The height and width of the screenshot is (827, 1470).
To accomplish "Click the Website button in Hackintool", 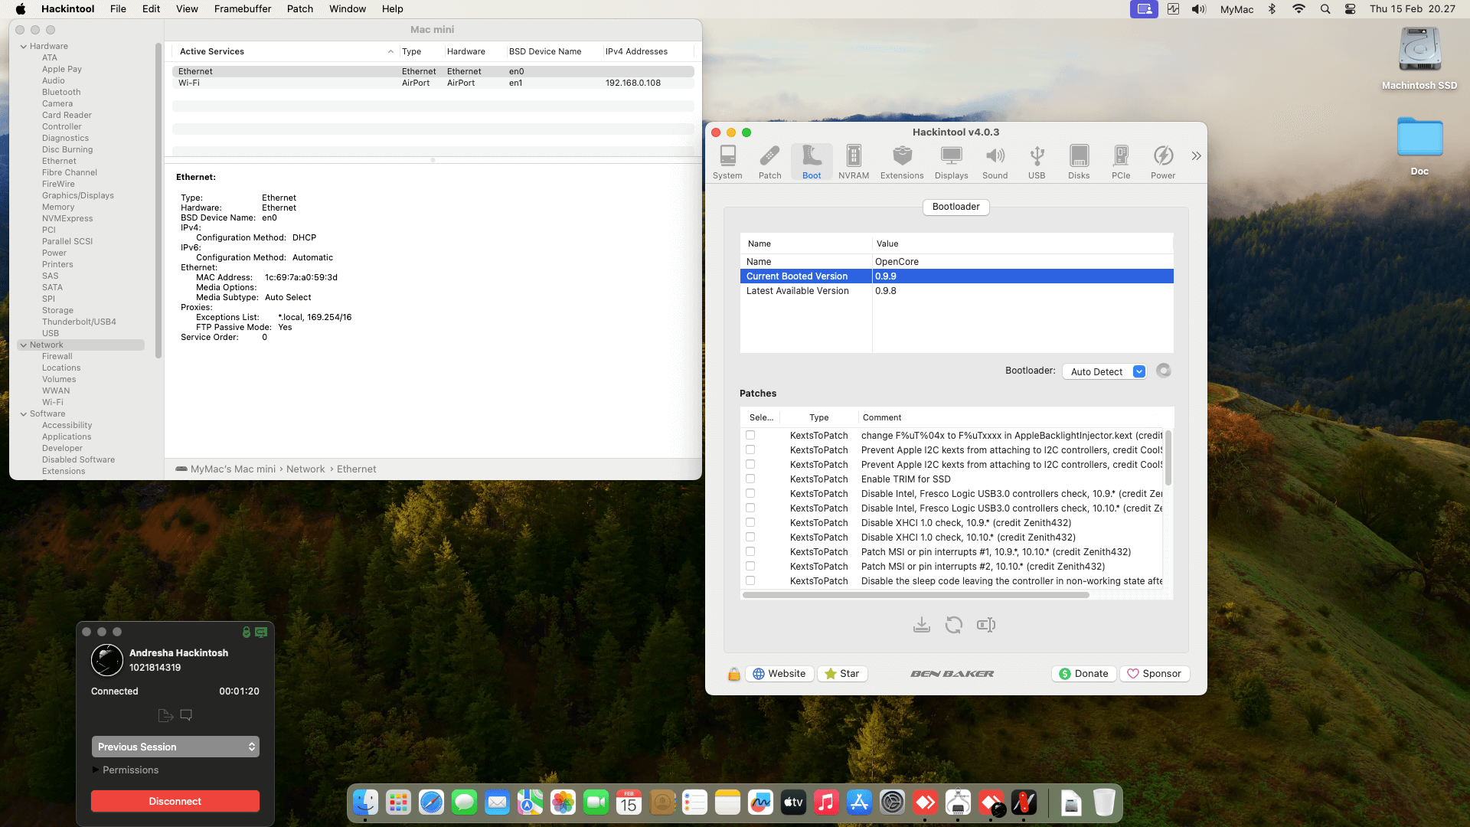I will click(779, 674).
